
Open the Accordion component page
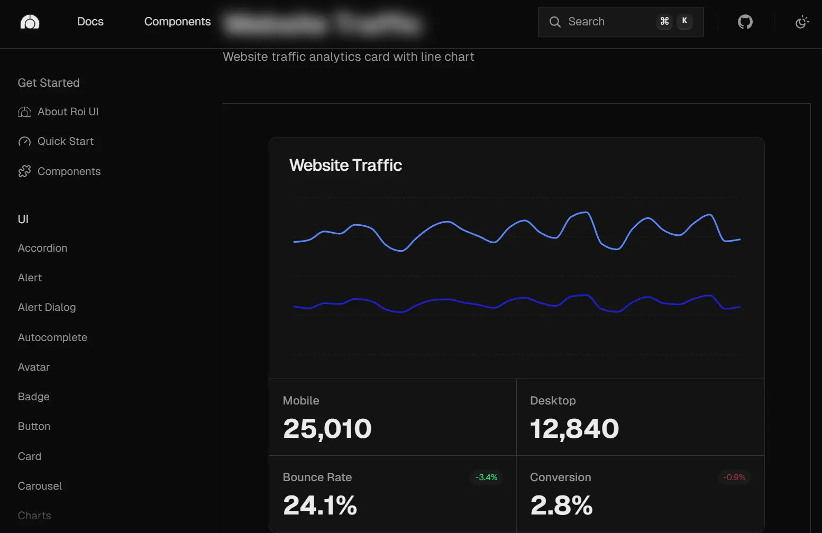click(42, 248)
